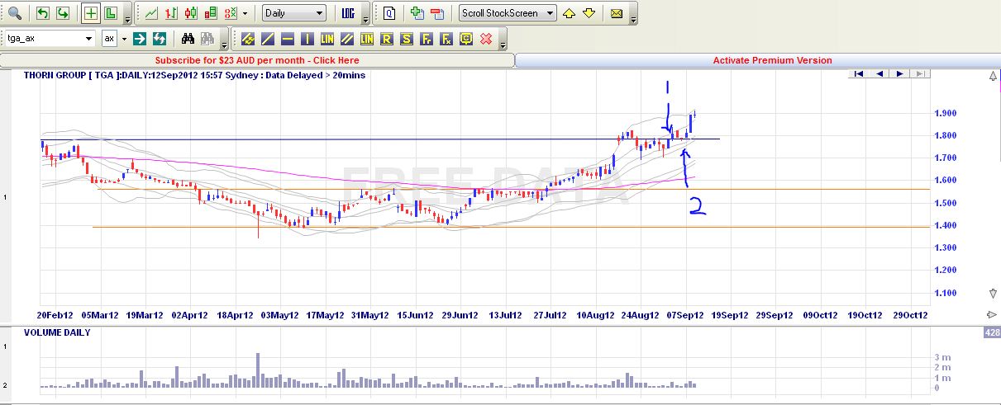Step chart forward with right triangle button
This screenshot has height=405, width=1001.
pos(900,74)
